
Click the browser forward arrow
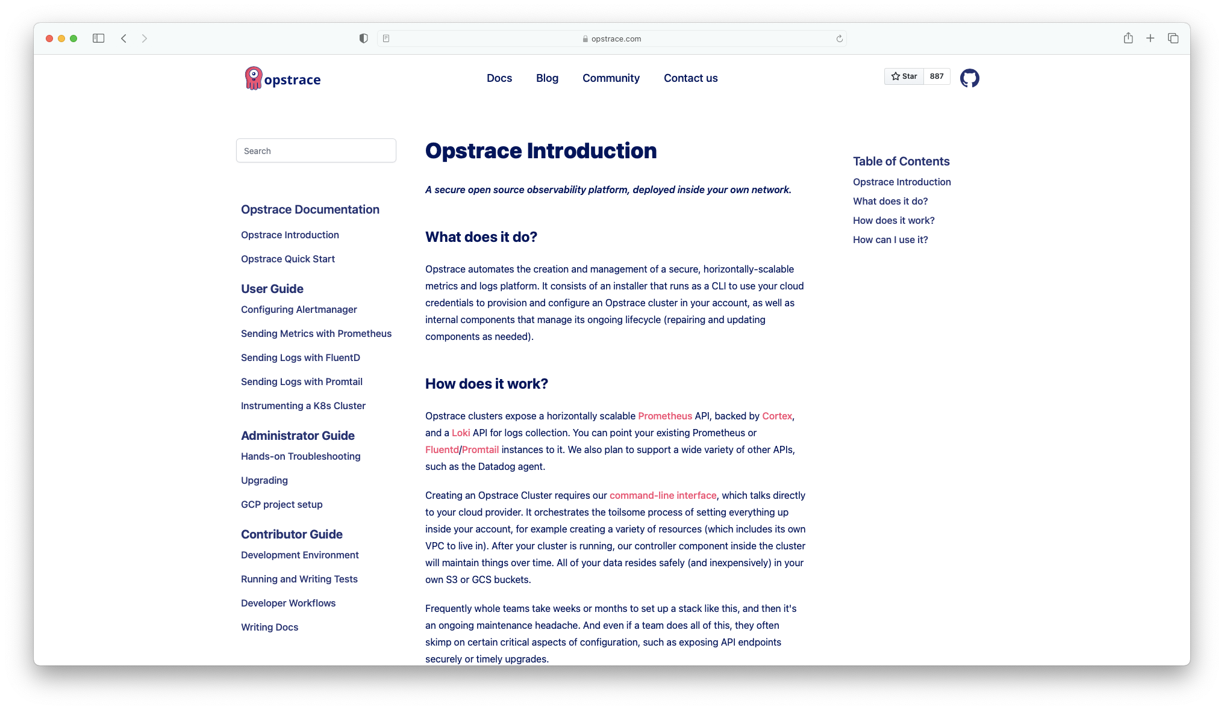(145, 39)
